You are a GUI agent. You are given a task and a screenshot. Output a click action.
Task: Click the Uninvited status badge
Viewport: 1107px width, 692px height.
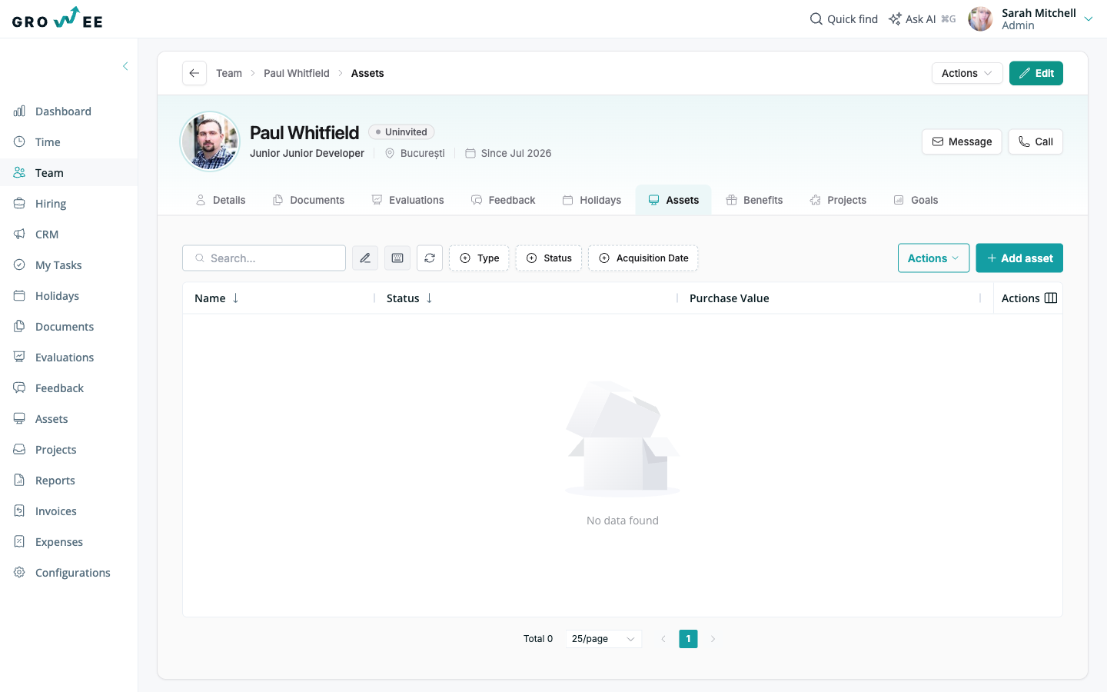(x=401, y=132)
